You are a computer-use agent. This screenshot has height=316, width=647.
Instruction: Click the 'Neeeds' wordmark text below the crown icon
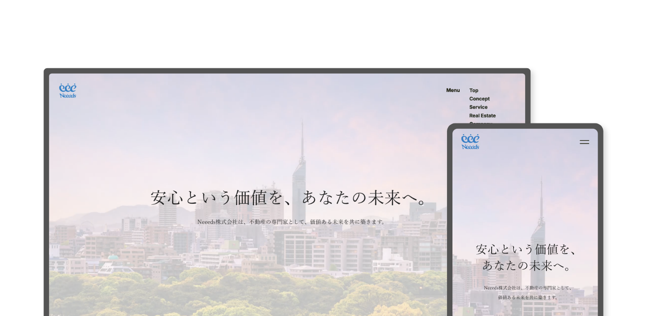click(67, 95)
